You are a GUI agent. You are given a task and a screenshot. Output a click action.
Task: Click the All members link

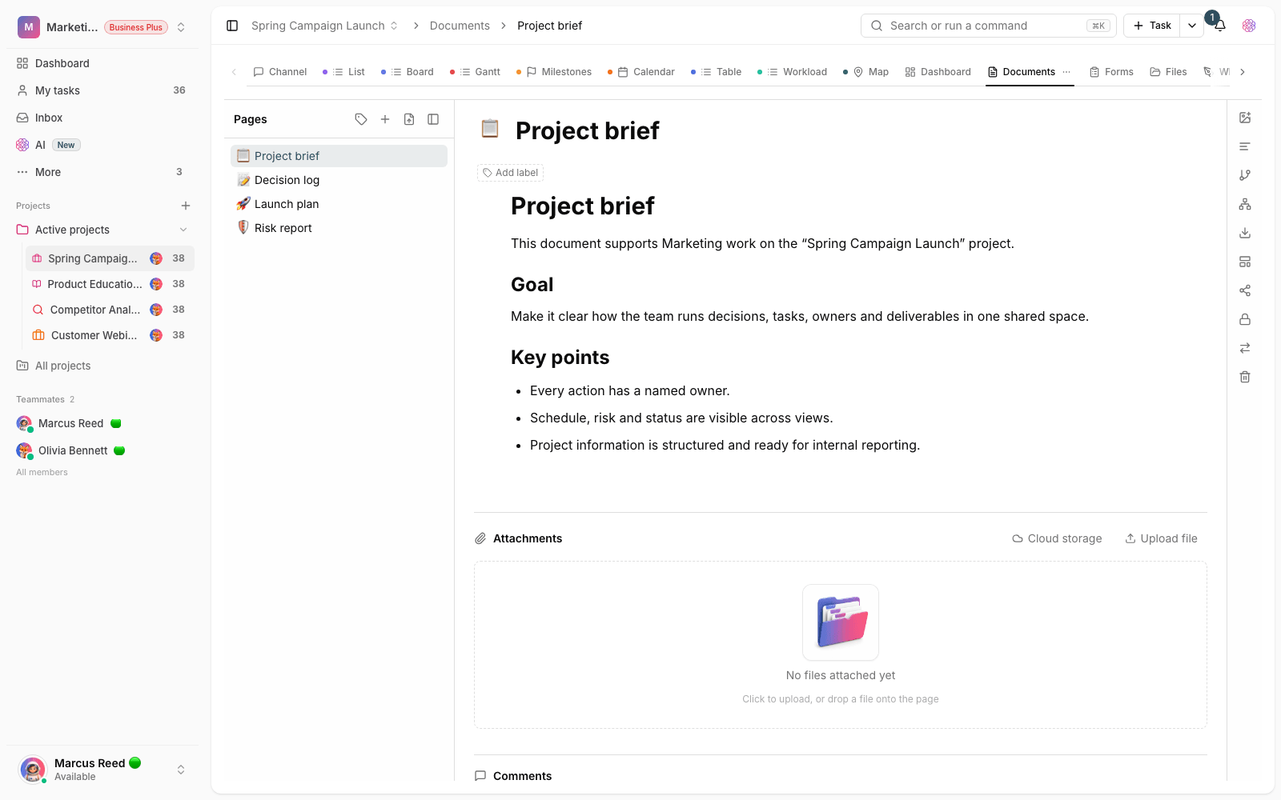tap(42, 472)
